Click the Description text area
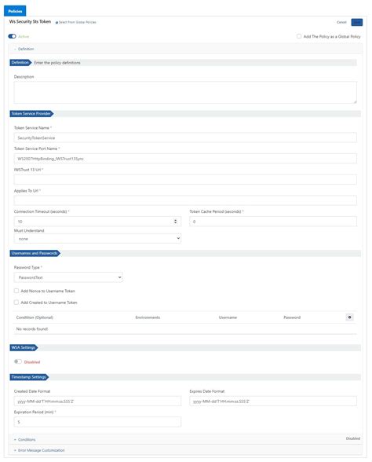Image resolution: width=372 pixels, height=462 pixels. tap(185, 93)
